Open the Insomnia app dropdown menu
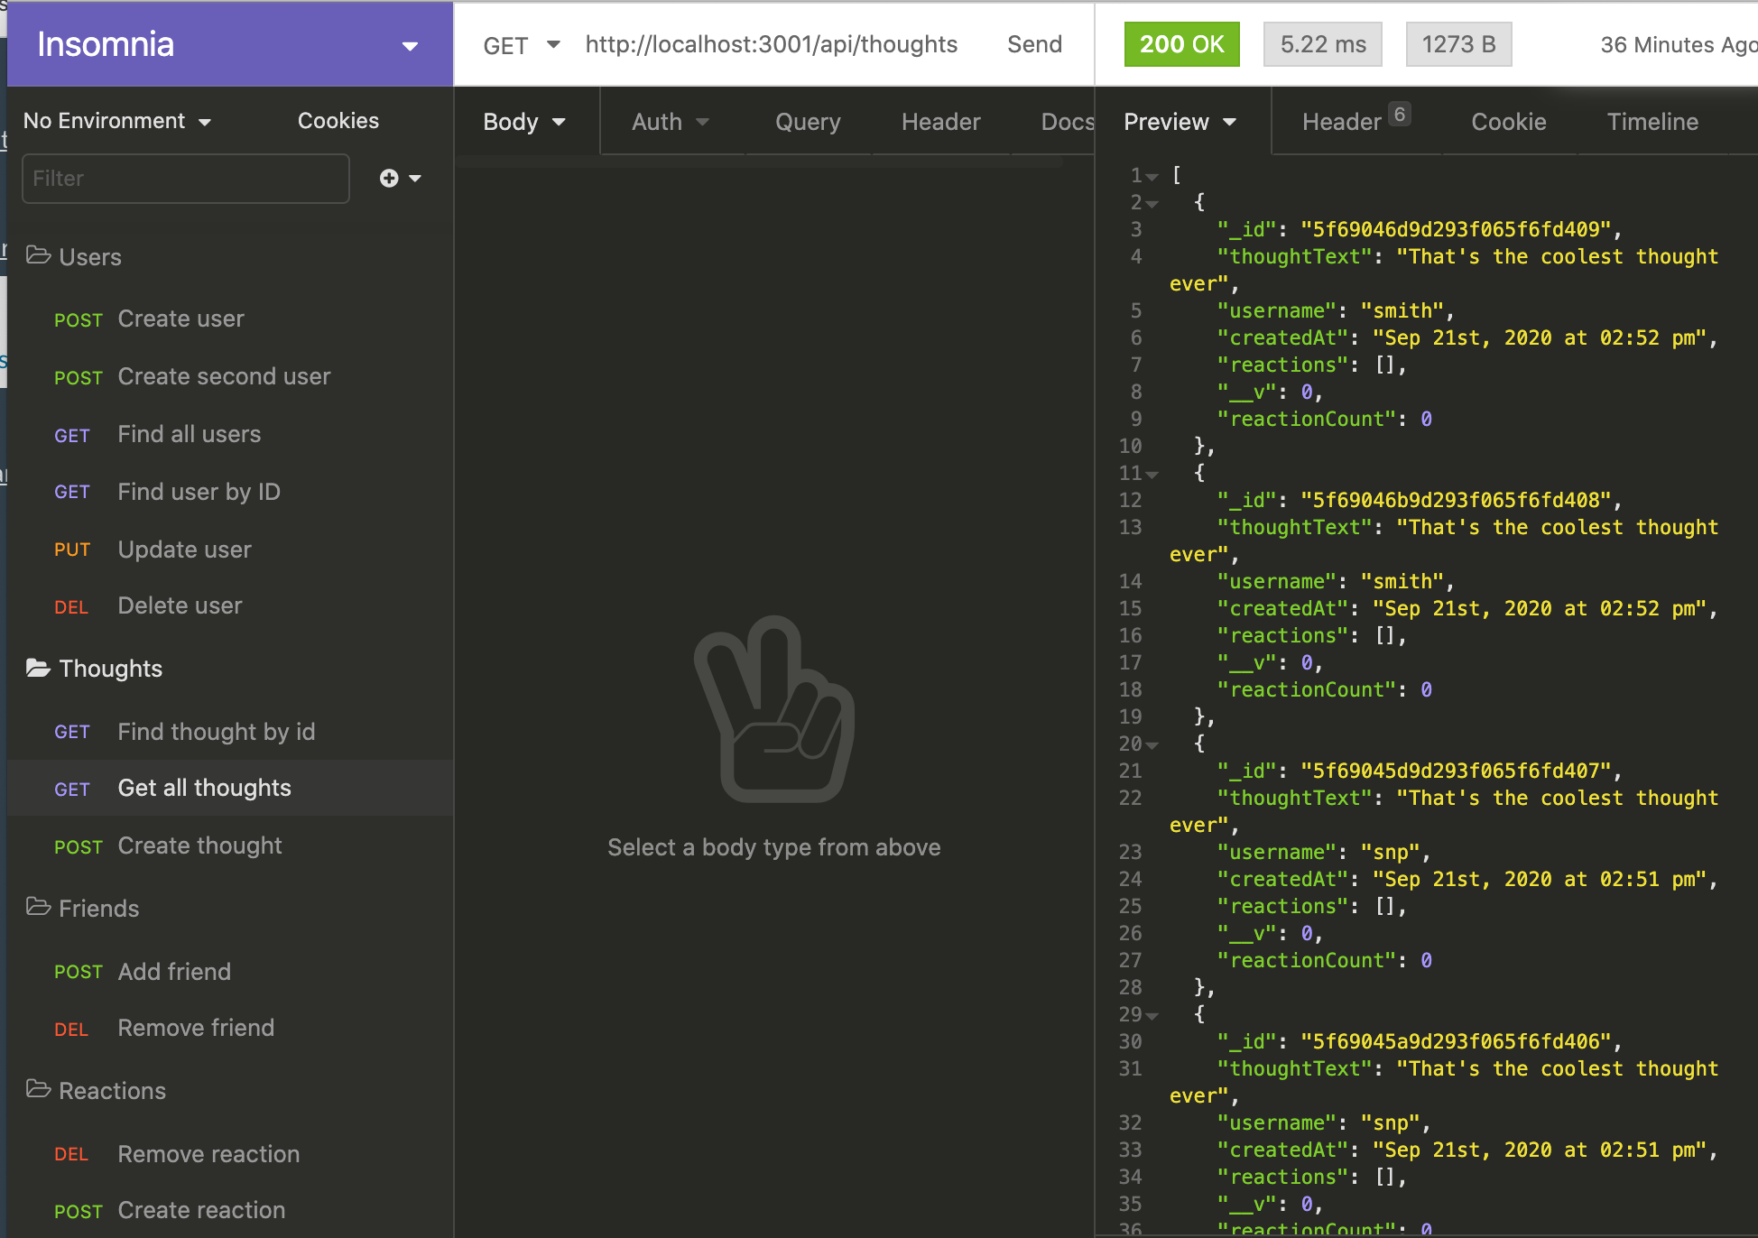 [x=410, y=46]
